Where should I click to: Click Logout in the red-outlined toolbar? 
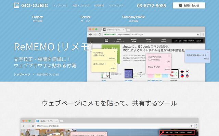click(189, 132)
